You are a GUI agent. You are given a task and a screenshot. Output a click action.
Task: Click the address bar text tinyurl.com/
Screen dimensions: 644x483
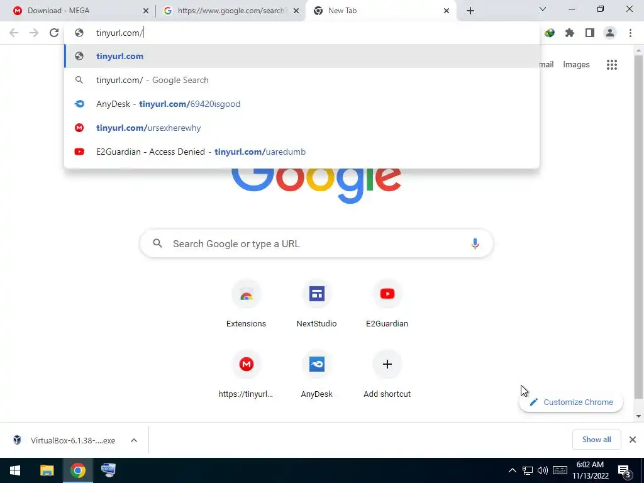click(119, 33)
